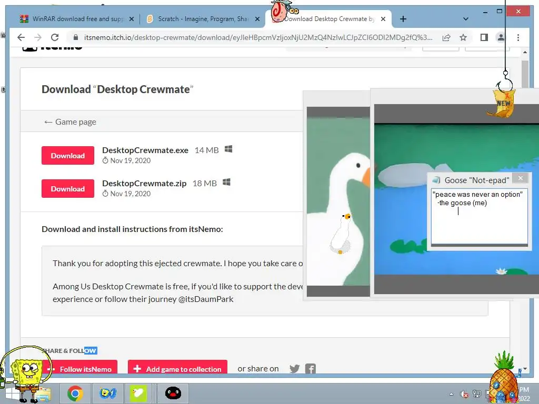The image size is (539, 404).
Task: Click Windows icon beside DesktopCrewmate.zip
Action: (226, 182)
